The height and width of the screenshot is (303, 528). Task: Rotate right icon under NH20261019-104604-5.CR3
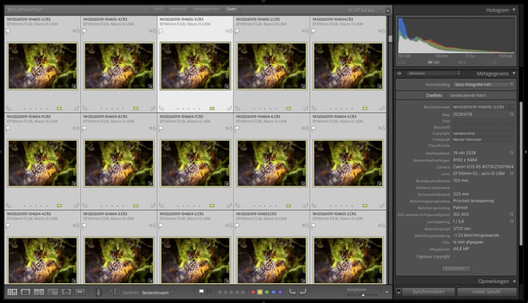click(x=382, y=206)
